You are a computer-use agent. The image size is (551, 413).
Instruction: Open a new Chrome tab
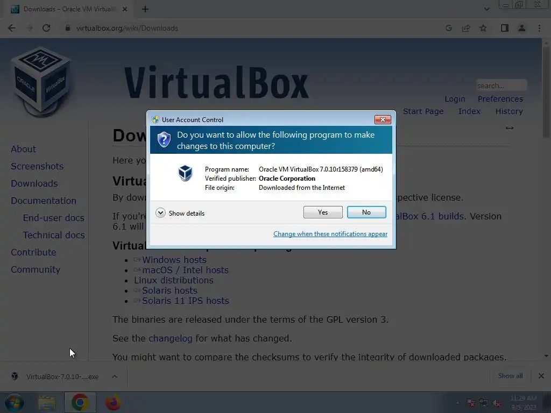(145, 9)
